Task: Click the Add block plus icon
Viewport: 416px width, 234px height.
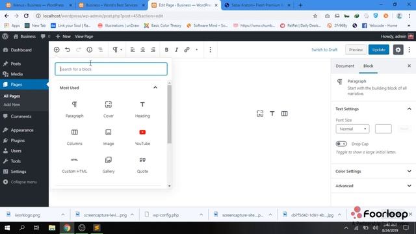Action: coord(57,49)
